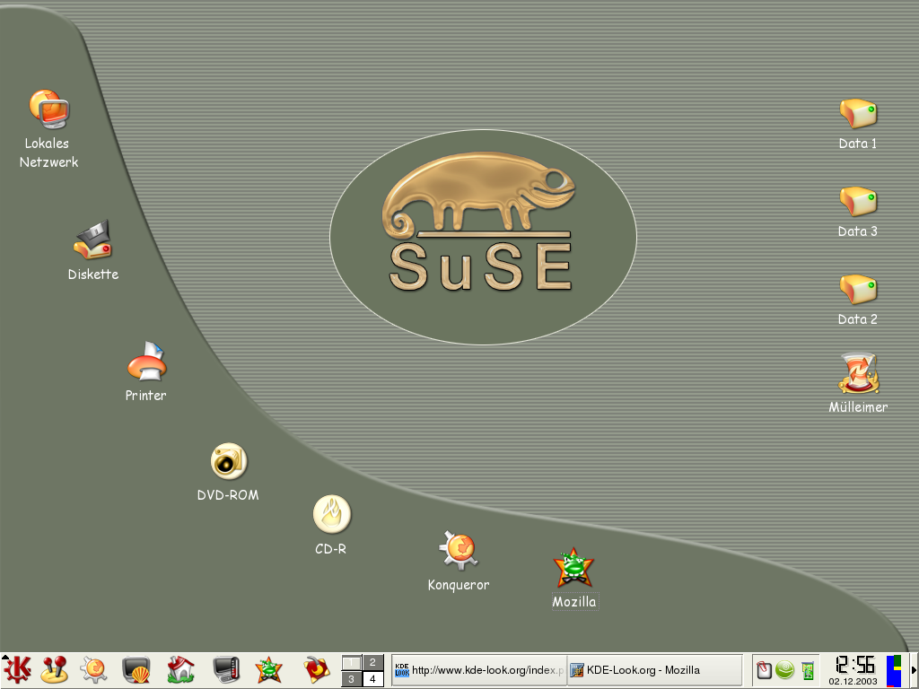Launch Mozilla from the panel star icon

(x=268, y=669)
